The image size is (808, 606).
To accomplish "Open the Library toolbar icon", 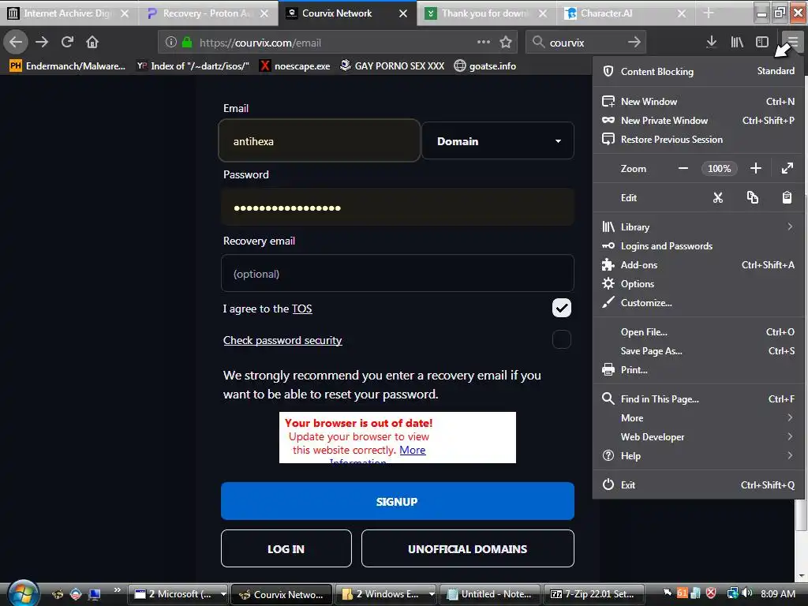I will [737, 42].
